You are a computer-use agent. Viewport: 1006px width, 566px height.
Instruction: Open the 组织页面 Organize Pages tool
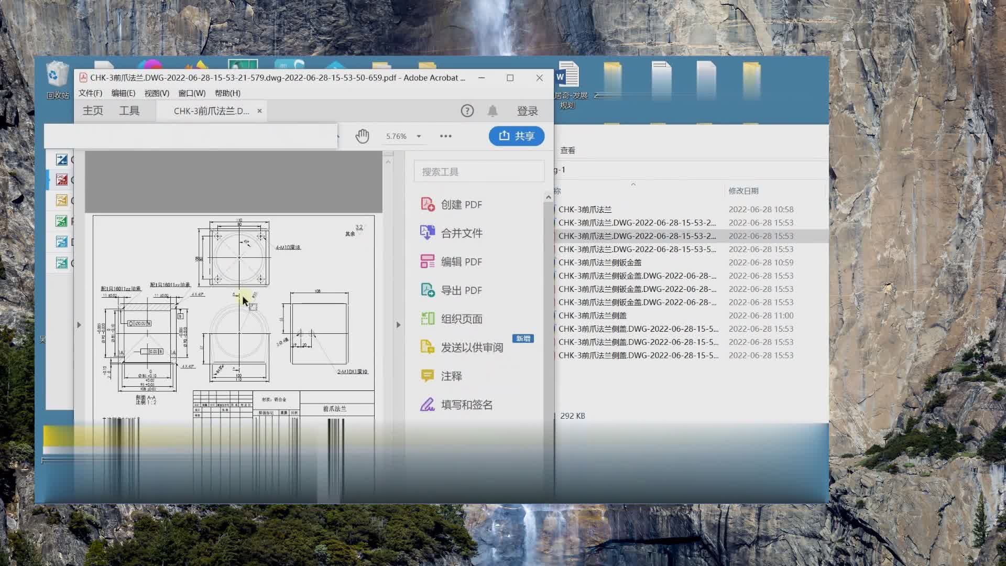pos(462,319)
